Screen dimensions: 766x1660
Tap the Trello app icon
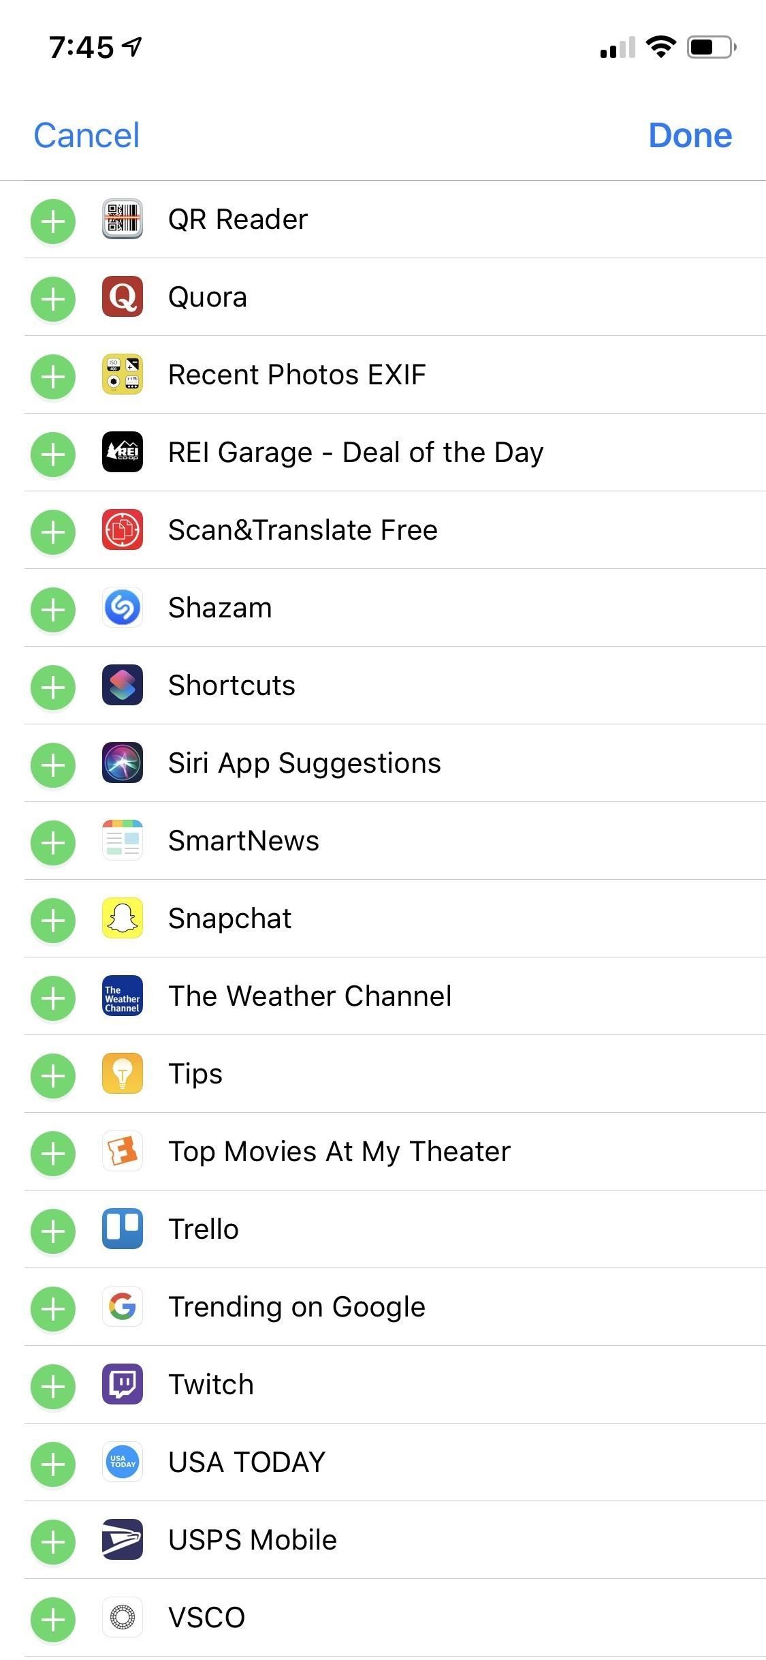(123, 1229)
